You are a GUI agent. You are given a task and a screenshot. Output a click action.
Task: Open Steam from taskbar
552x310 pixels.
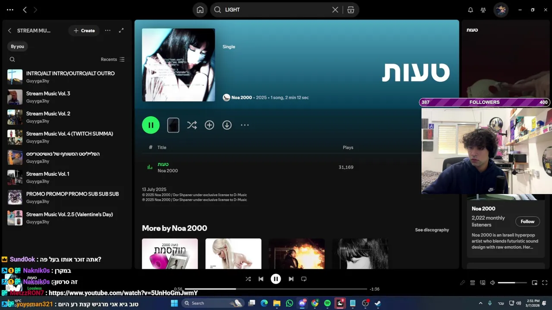[x=378, y=303]
